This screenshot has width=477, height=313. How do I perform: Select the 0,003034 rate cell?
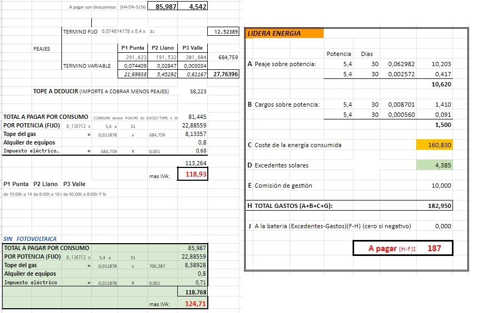pyautogui.click(x=193, y=66)
